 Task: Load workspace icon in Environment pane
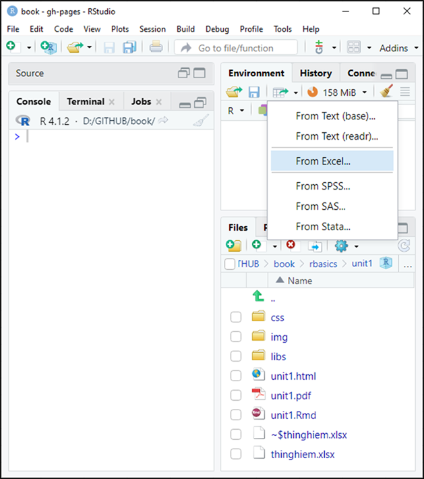[234, 92]
